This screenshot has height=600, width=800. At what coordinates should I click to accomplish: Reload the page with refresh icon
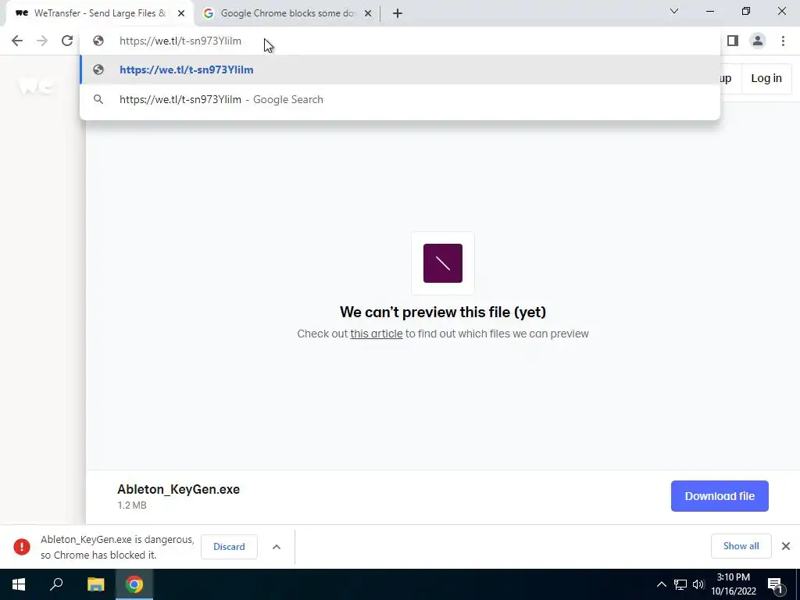click(67, 41)
